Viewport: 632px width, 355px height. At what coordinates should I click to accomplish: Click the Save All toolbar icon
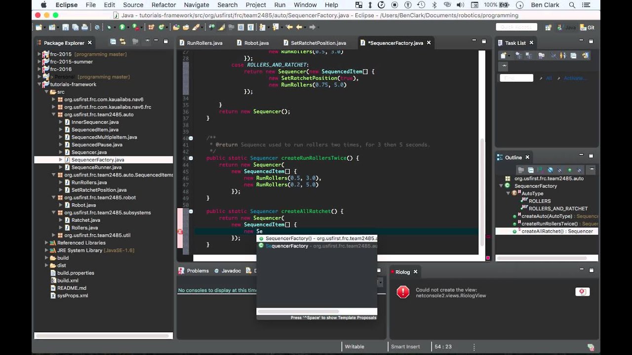[x=75, y=27]
